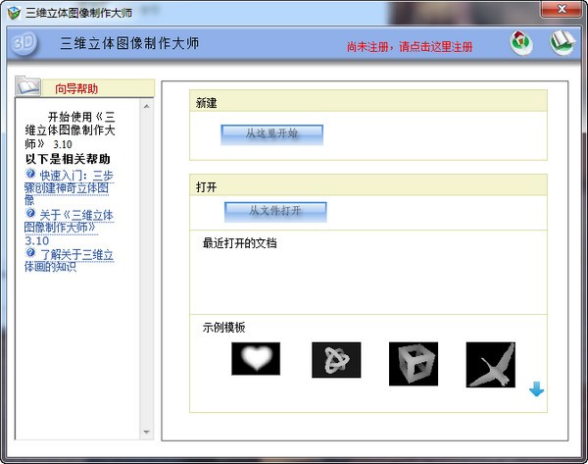
Task: Click the title bar cube app icon
Action: [x=14, y=13]
